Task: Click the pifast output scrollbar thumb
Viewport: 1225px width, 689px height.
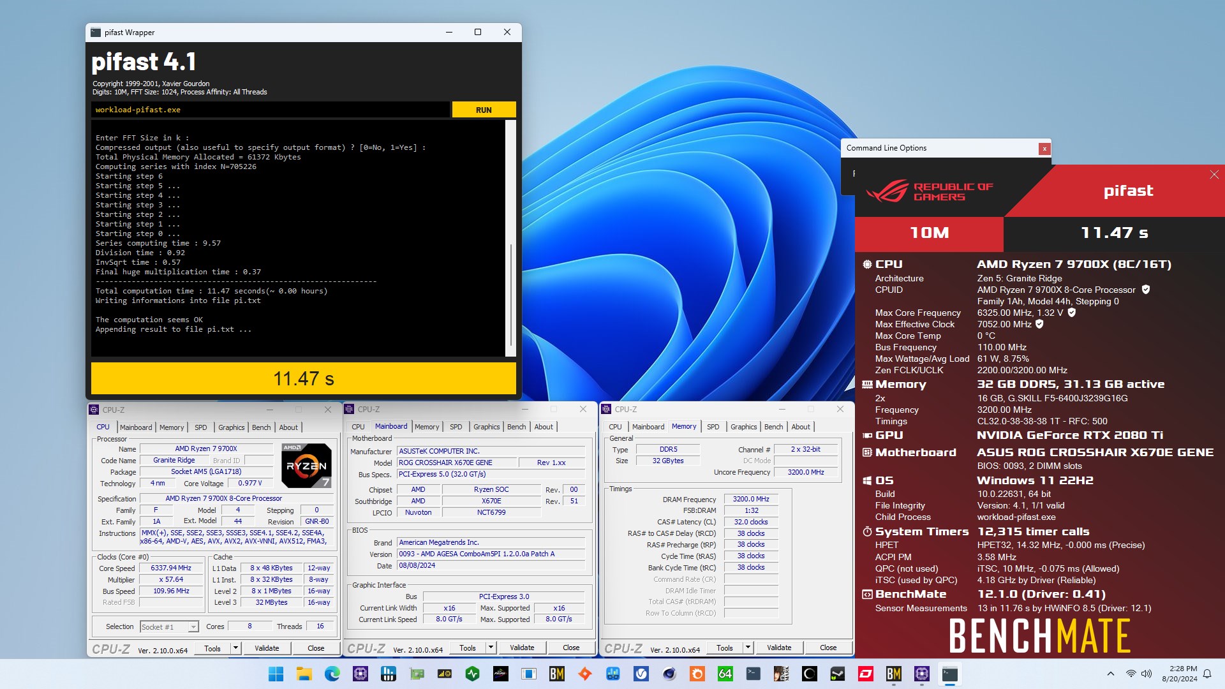Action: (x=510, y=295)
